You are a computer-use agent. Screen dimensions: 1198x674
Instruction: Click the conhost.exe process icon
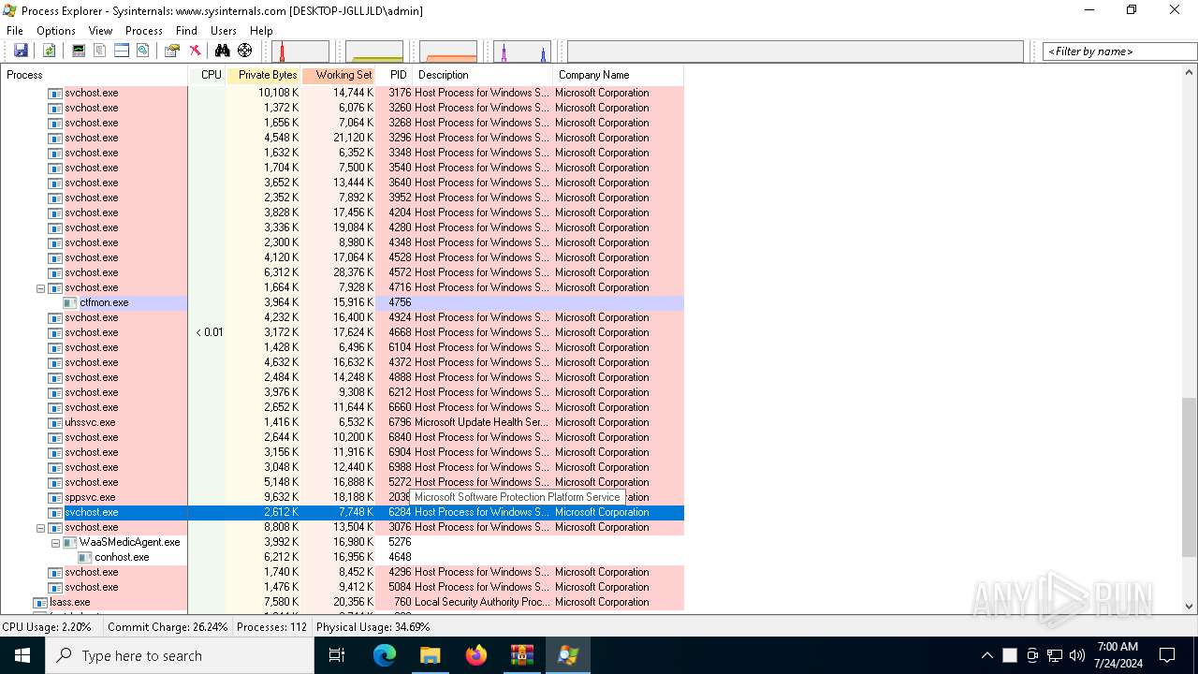click(x=85, y=558)
